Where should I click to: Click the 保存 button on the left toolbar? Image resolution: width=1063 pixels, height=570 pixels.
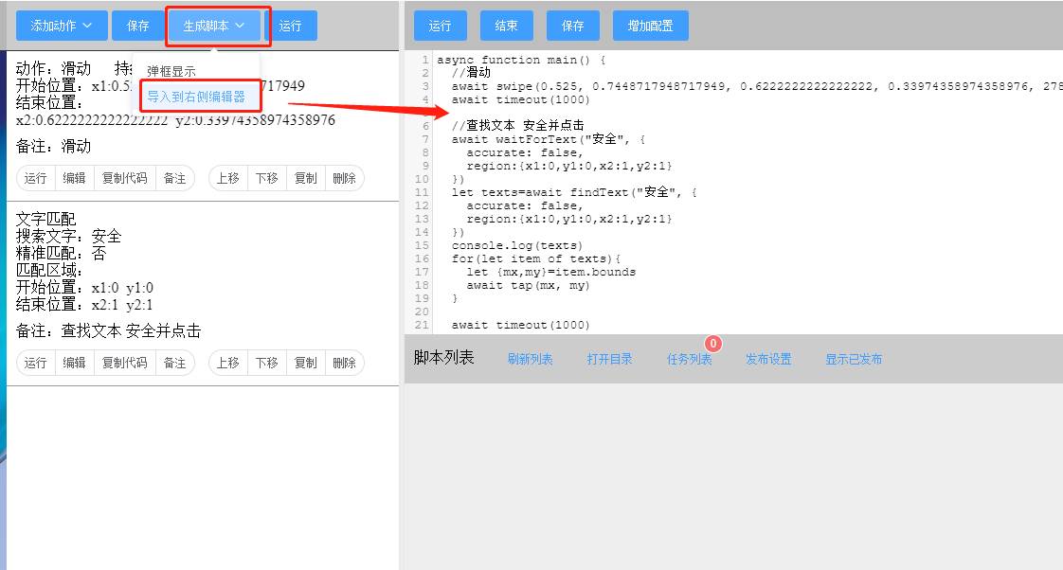click(138, 26)
